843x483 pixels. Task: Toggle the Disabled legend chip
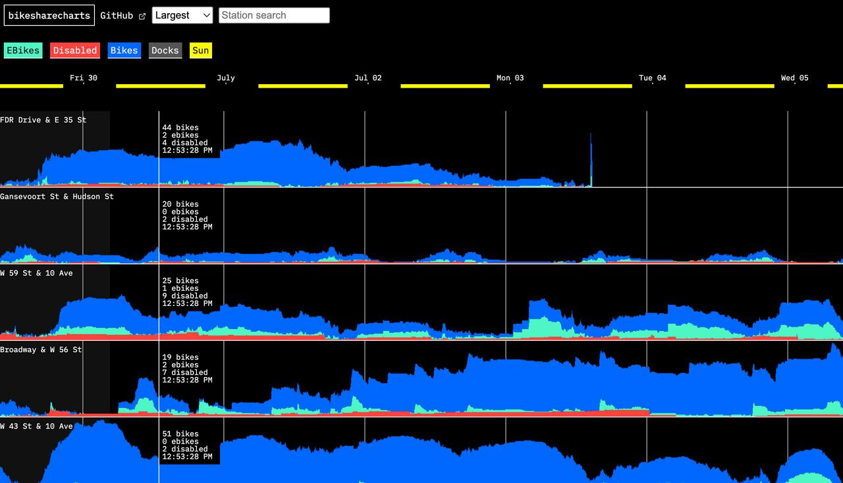coord(74,50)
